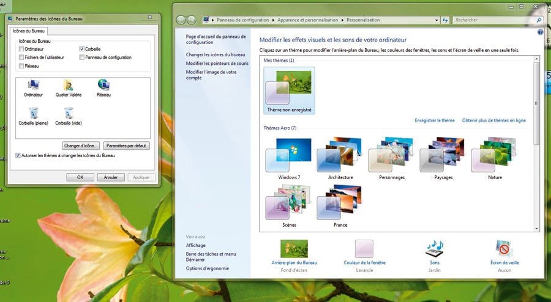Expand arrow after Apparence et personnalisation breadcrumb
This screenshot has width=551, height=302.
pos(342,20)
